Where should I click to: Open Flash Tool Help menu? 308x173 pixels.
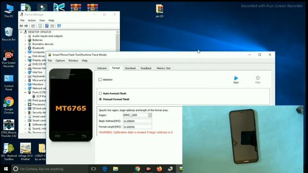85,61
